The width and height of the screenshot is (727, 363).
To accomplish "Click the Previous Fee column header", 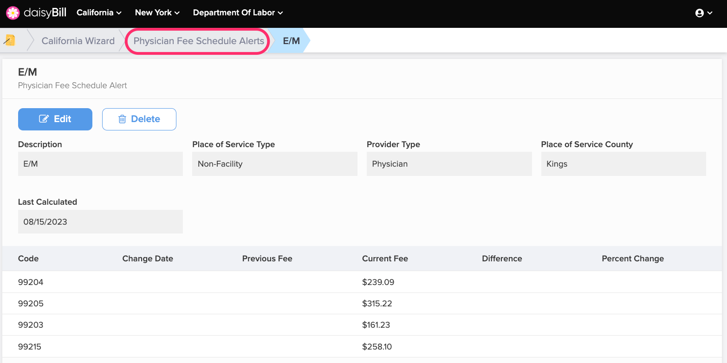I will point(267,259).
